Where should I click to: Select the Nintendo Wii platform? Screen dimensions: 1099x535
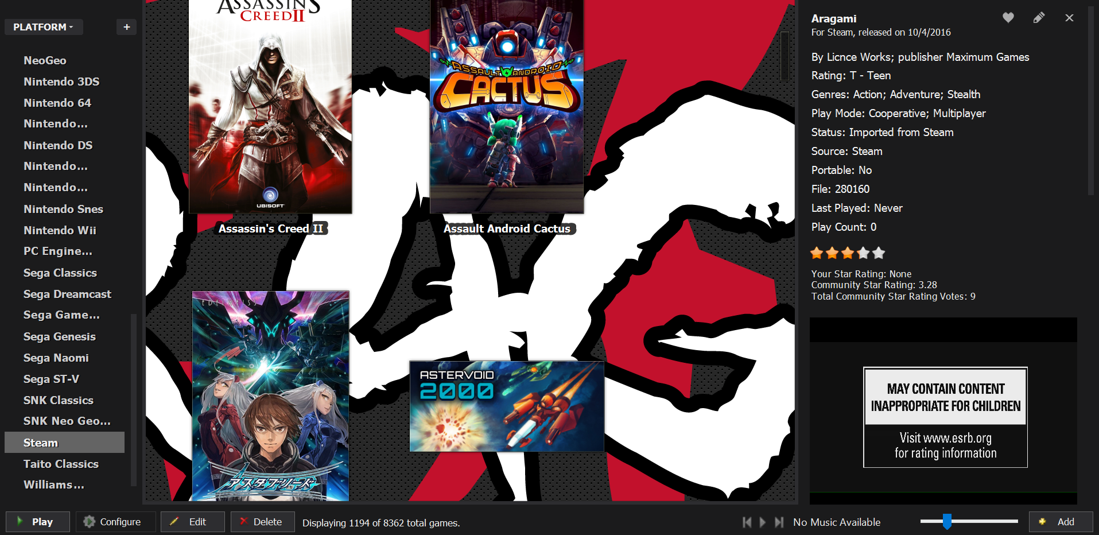(x=60, y=230)
